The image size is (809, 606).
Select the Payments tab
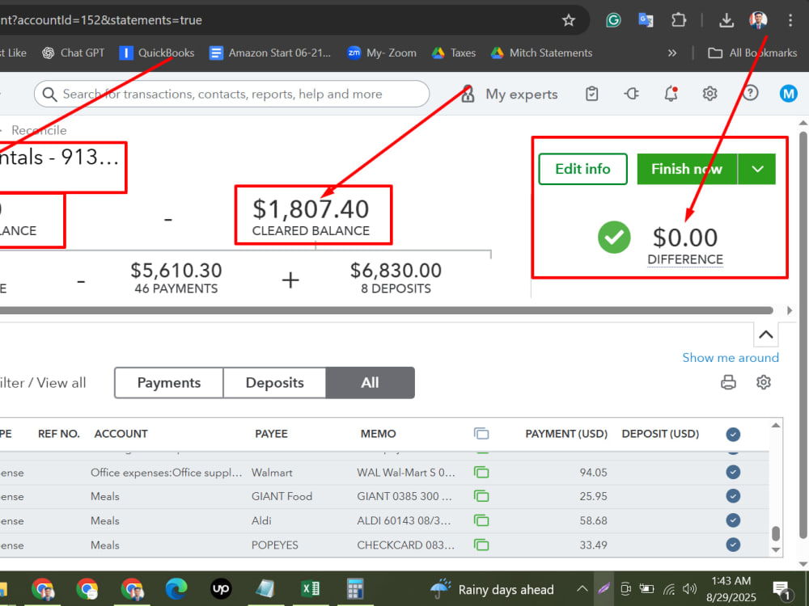click(x=169, y=383)
